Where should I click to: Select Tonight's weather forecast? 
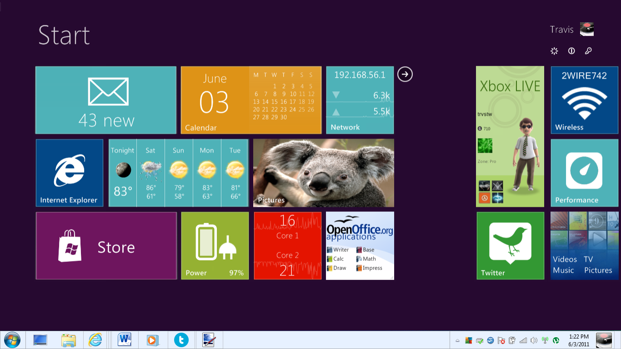[x=123, y=173]
